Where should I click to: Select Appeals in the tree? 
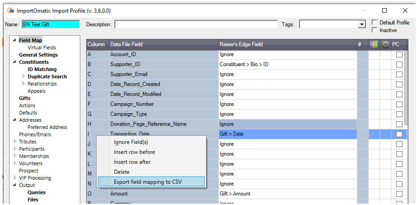tap(36, 91)
